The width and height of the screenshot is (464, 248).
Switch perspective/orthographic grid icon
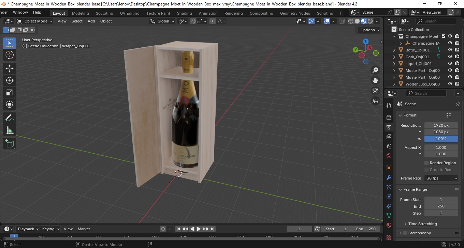tap(375, 101)
